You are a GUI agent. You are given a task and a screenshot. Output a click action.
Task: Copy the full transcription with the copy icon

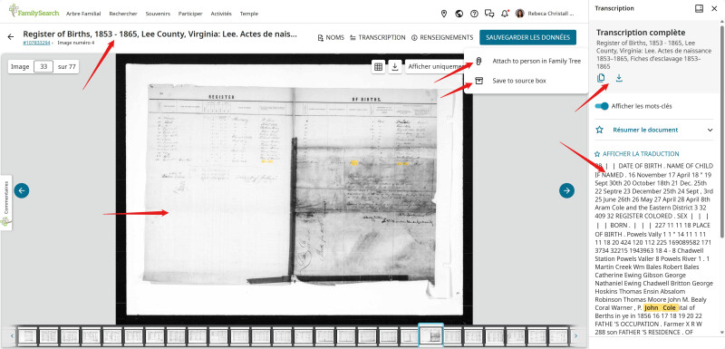[601, 78]
